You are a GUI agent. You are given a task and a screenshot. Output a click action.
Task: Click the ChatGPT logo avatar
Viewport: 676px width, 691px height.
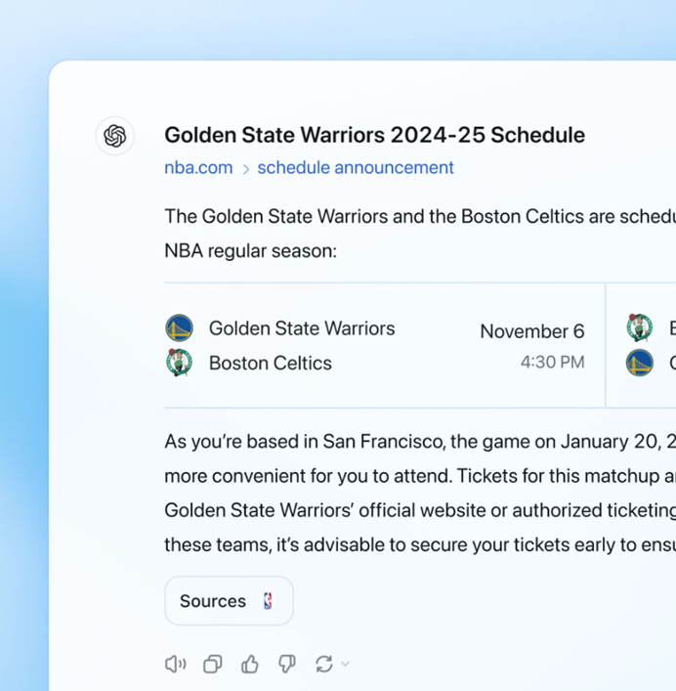[x=115, y=136]
